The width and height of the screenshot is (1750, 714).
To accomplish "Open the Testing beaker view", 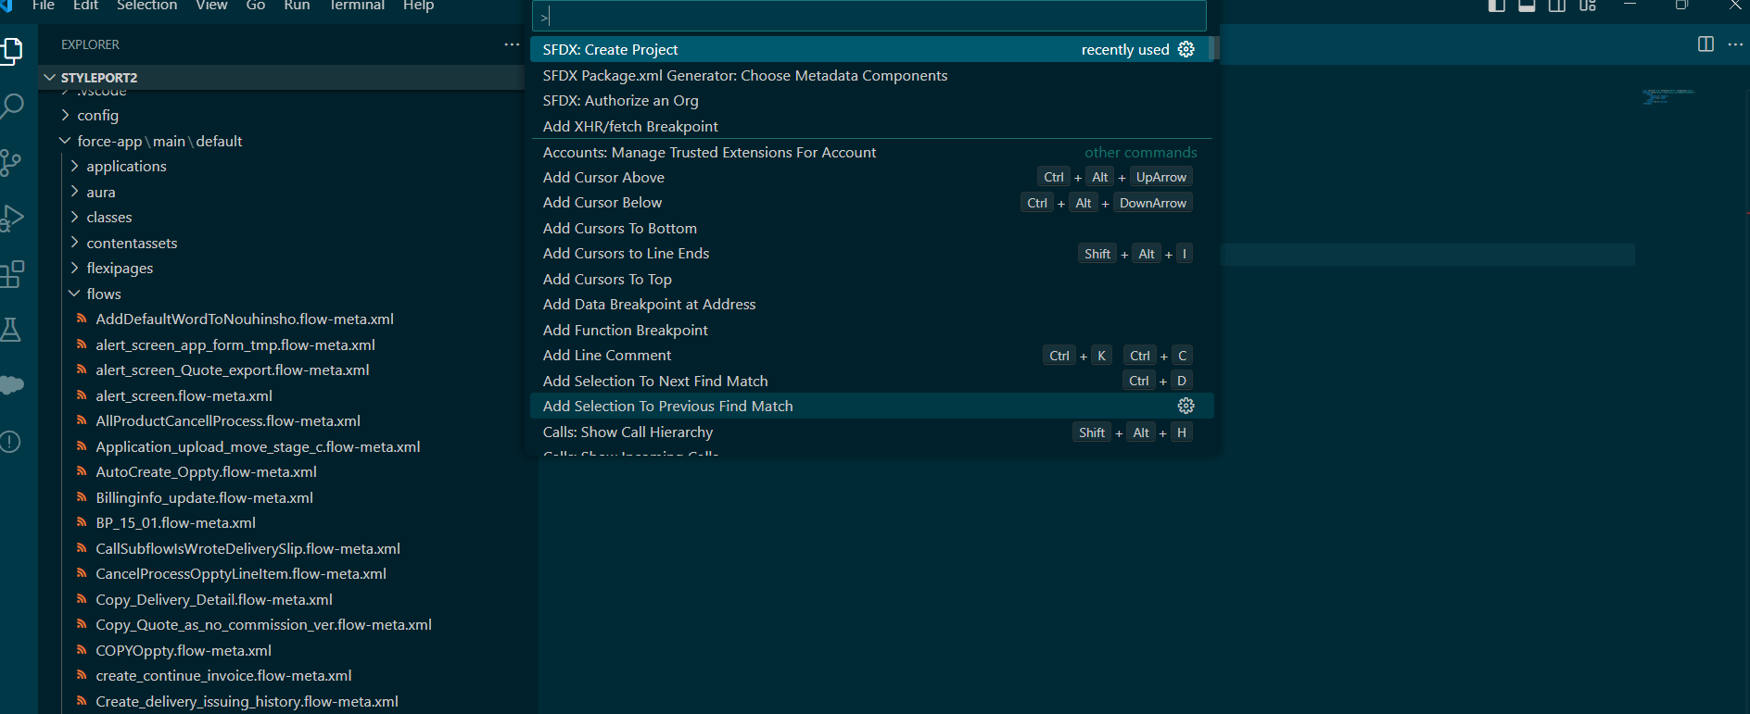I will click(x=11, y=330).
